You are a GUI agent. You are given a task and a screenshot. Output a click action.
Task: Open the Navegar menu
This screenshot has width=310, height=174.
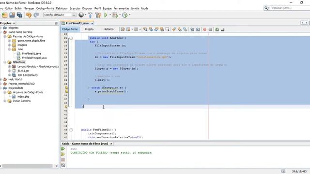(29, 8)
